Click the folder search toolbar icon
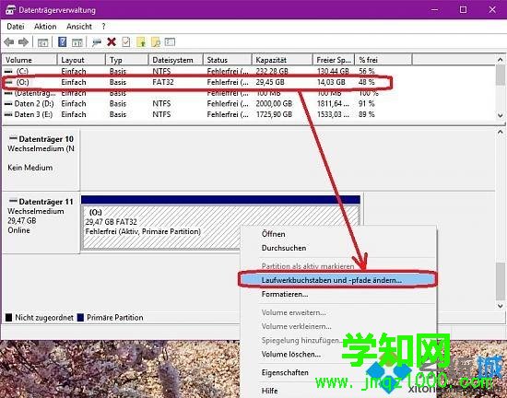 [156, 42]
